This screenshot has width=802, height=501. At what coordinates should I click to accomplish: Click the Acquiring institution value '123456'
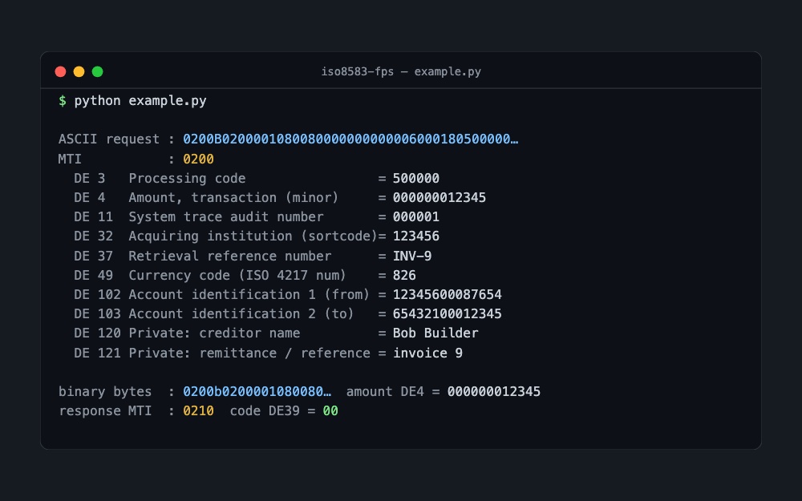[415, 236]
